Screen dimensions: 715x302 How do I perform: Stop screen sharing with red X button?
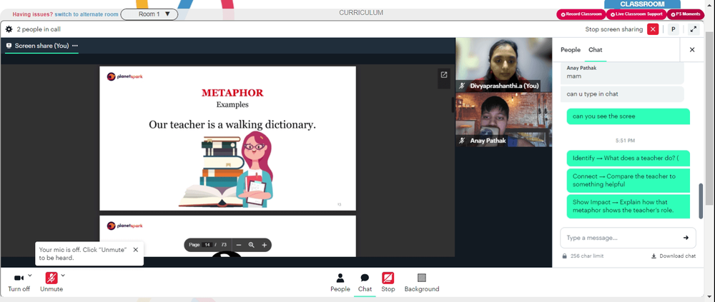(x=653, y=29)
